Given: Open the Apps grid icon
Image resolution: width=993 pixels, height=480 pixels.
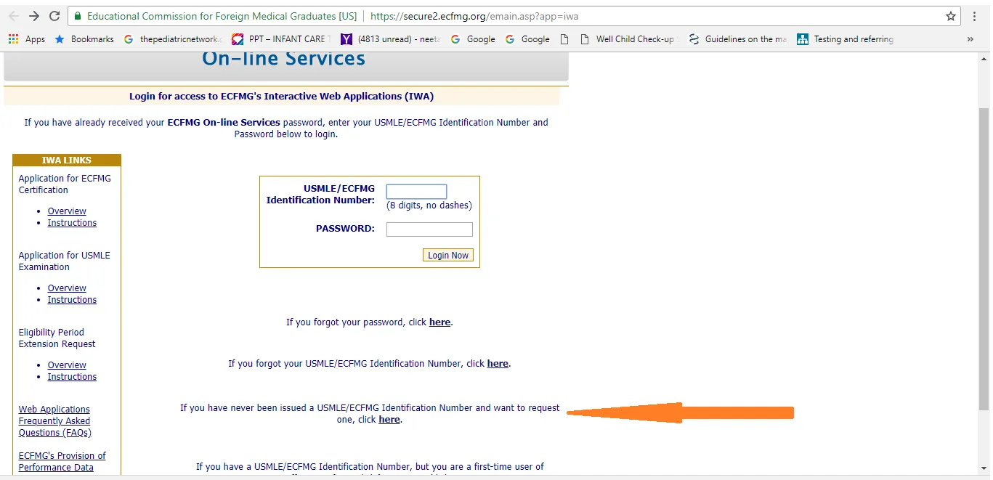Looking at the screenshot, I should pyautogui.click(x=12, y=38).
